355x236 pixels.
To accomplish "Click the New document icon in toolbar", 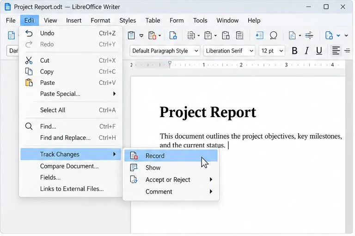I will tap(11, 35).
